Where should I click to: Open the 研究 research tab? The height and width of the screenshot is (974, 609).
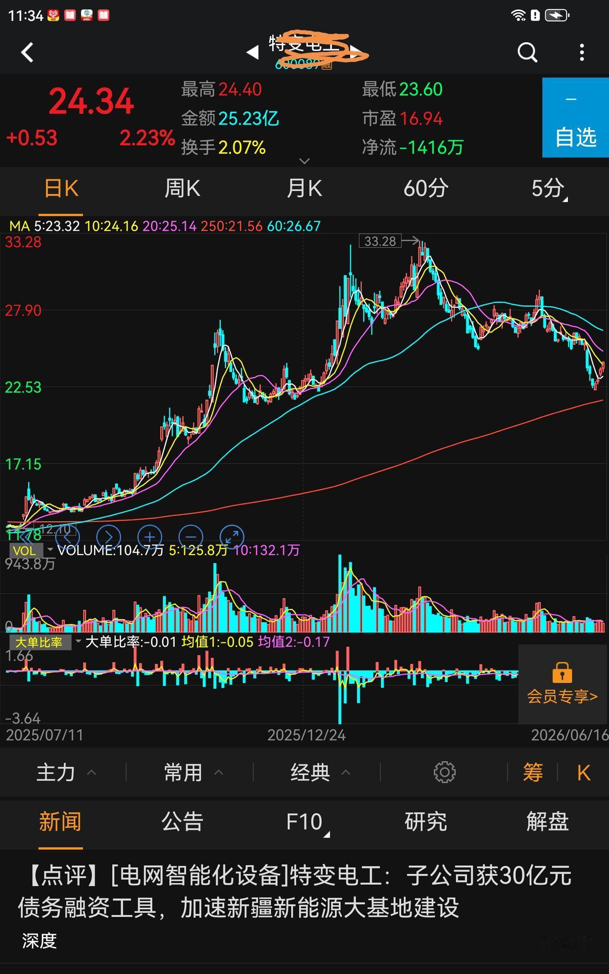[426, 822]
